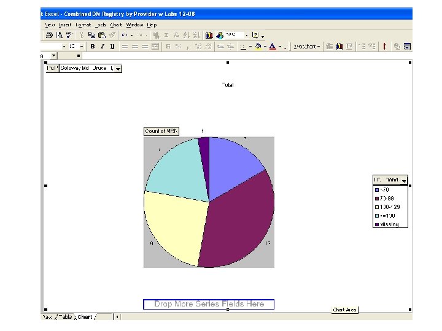The width and height of the screenshot is (442, 331).
Task: Click the Drawing toolbar icon
Action: (220, 35)
